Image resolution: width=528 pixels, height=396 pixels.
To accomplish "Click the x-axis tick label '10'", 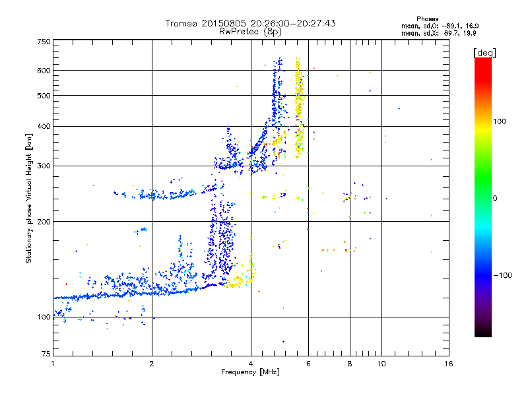I will (381, 364).
